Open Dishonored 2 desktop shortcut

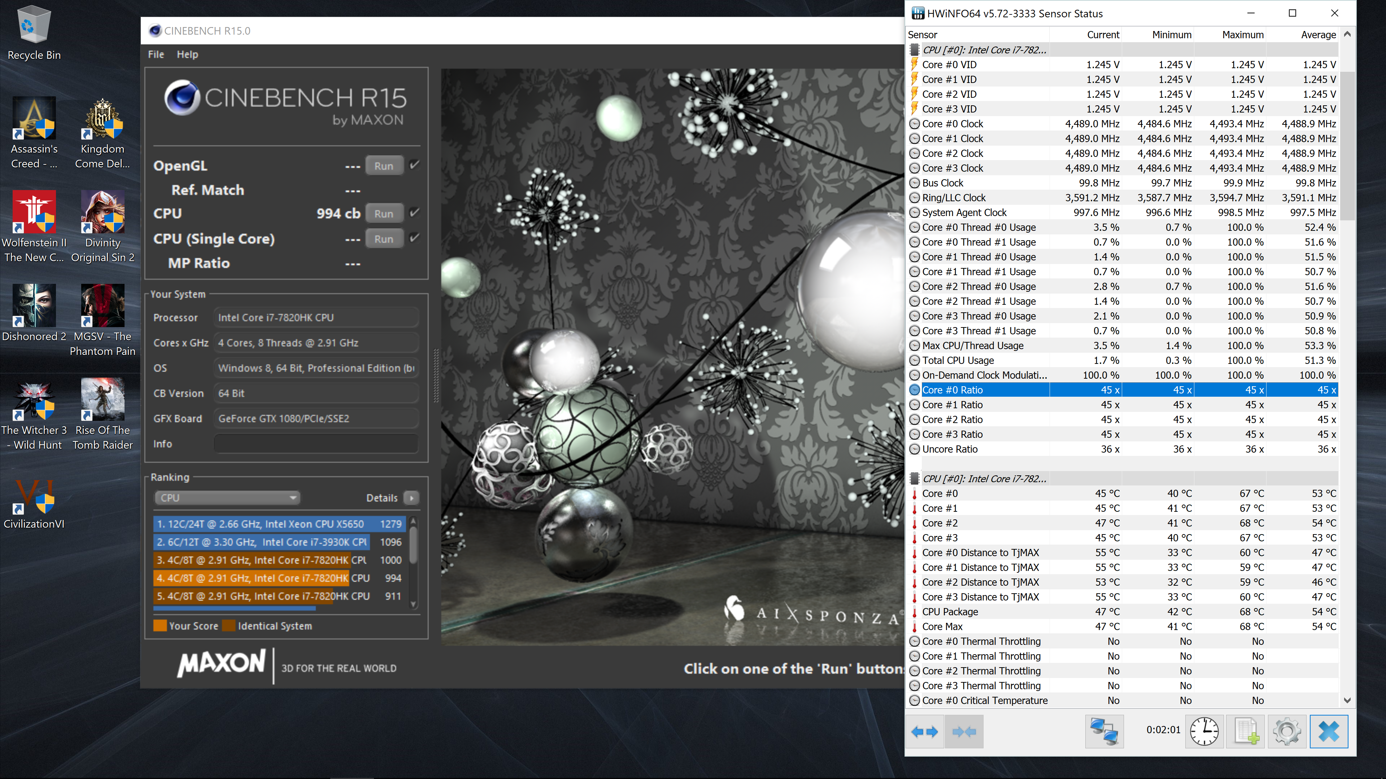click(34, 313)
